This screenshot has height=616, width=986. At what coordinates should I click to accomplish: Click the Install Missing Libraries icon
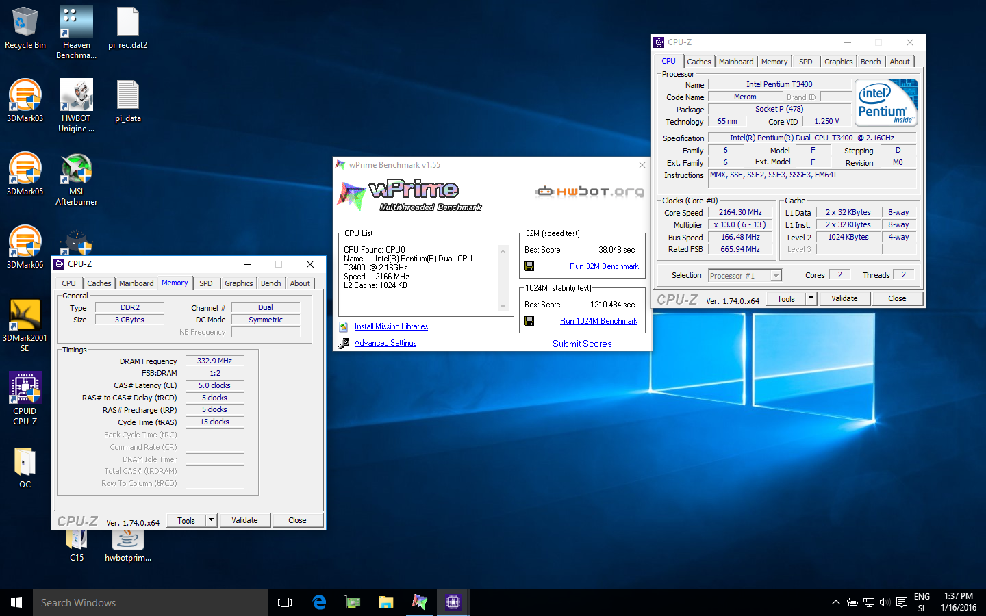click(344, 326)
